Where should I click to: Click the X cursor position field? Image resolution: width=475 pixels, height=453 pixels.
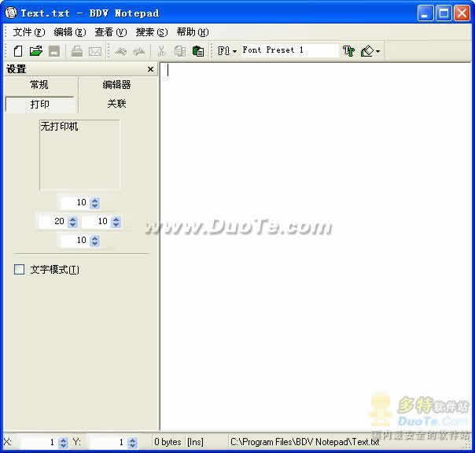click(x=39, y=443)
